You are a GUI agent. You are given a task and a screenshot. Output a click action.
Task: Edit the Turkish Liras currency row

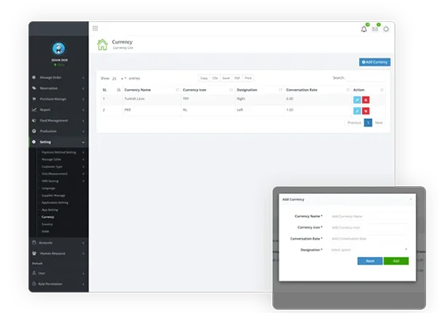tap(357, 99)
